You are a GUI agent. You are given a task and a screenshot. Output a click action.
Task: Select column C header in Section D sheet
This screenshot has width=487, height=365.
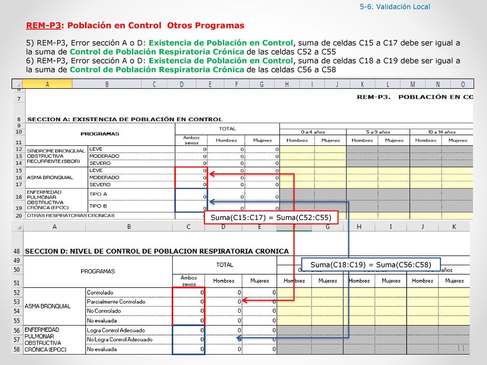click(x=188, y=227)
